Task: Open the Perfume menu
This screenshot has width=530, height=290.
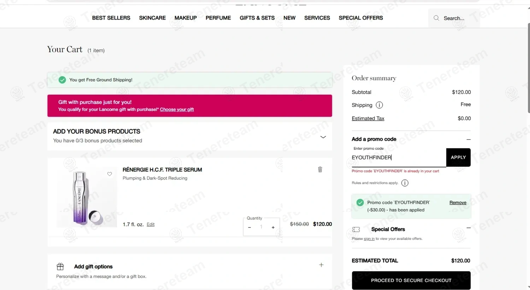Action: coord(218,18)
